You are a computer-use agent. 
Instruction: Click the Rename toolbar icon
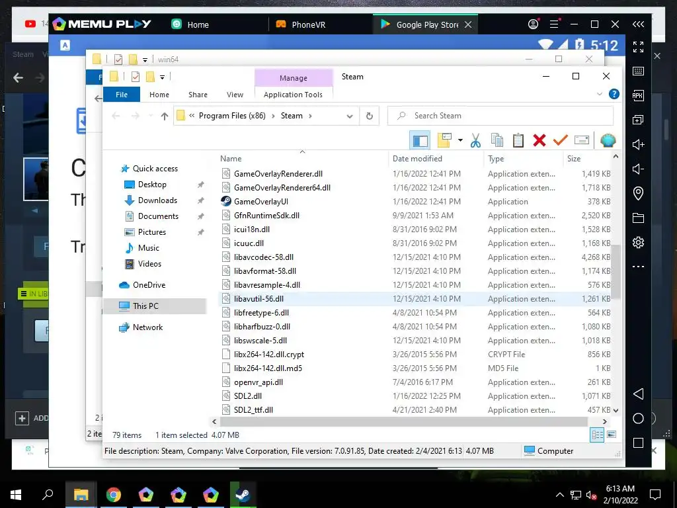click(582, 140)
